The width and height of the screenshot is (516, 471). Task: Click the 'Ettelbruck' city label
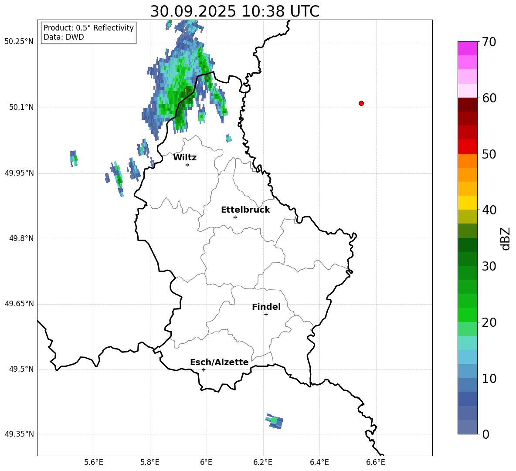point(245,210)
